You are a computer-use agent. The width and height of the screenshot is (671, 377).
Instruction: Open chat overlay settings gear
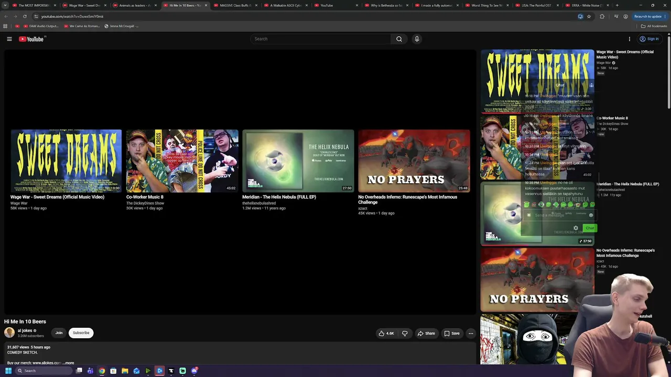[x=576, y=228]
